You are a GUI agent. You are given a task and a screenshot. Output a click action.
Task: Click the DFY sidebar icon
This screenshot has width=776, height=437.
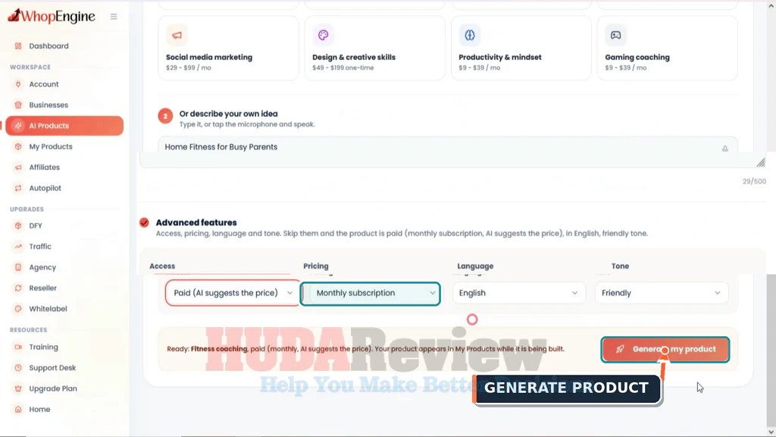18,226
